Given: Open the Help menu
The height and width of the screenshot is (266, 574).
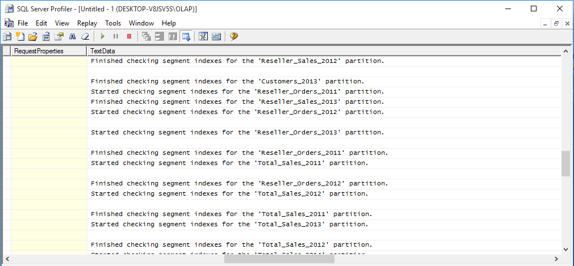Looking at the screenshot, I should coord(169,23).
